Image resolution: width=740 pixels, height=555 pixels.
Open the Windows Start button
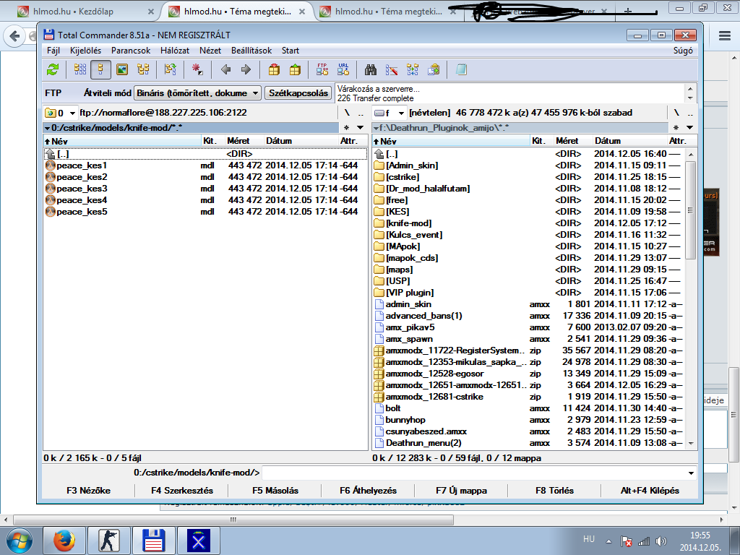click(x=20, y=540)
